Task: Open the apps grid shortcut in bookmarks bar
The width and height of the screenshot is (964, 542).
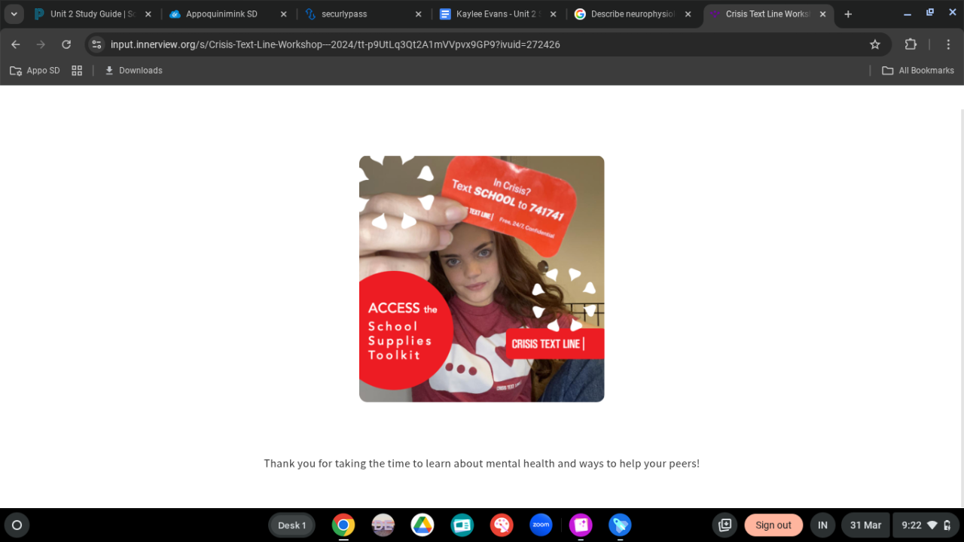Action: tap(77, 71)
